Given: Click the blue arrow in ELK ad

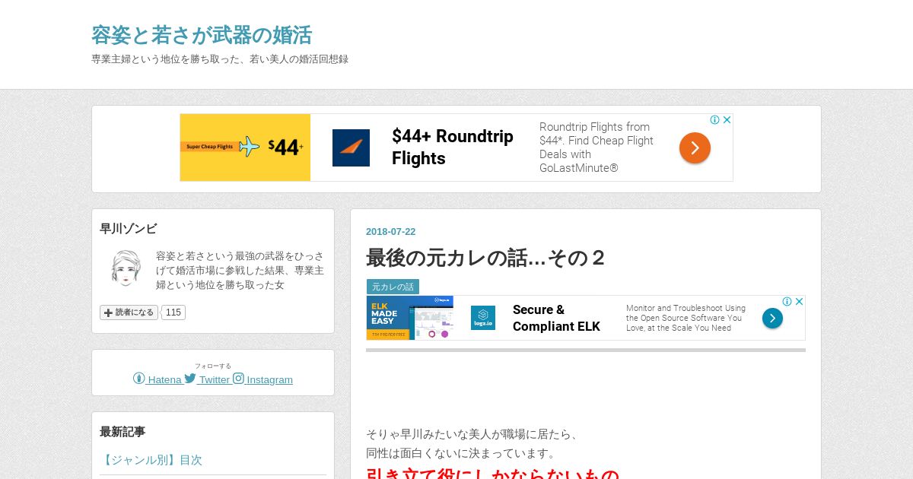Looking at the screenshot, I should click(772, 318).
